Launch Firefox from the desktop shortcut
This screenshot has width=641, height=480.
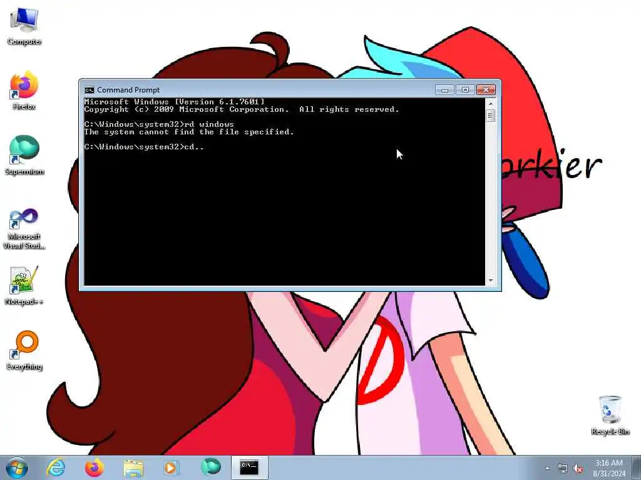click(x=24, y=91)
